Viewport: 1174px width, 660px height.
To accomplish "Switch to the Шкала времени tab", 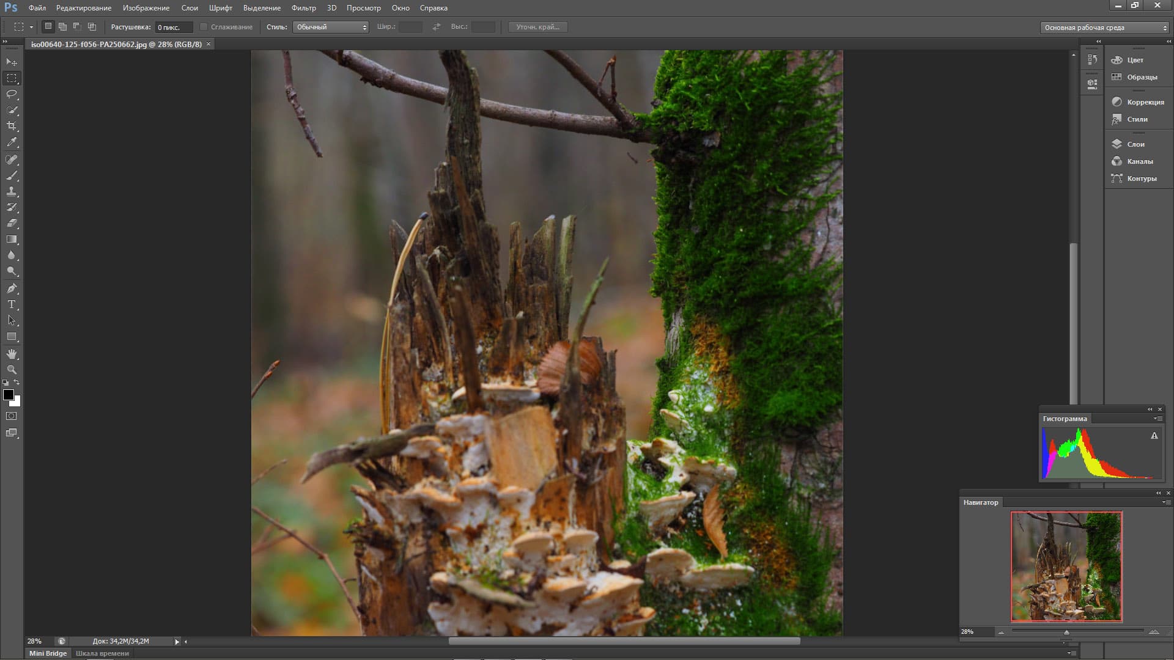I will (102, 653).
